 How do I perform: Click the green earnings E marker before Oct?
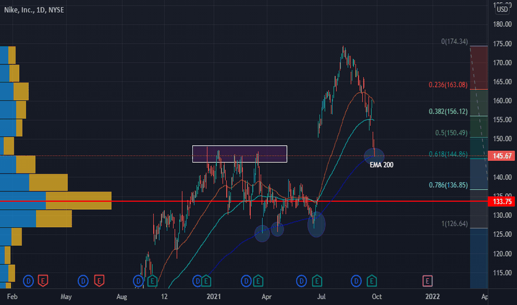[x=372, y=281]
